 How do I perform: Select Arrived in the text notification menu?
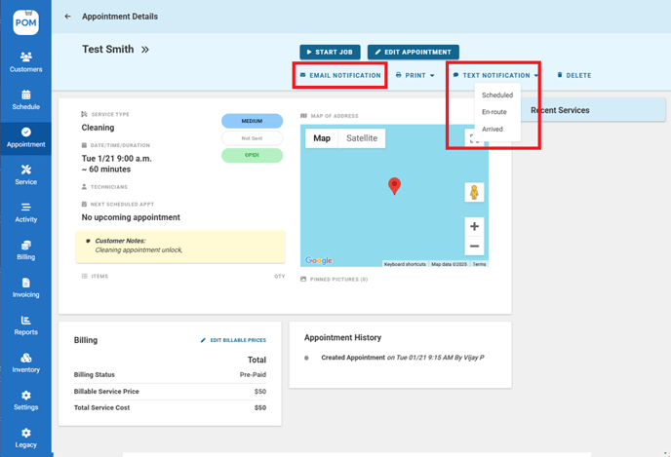(x=493, y=129)
